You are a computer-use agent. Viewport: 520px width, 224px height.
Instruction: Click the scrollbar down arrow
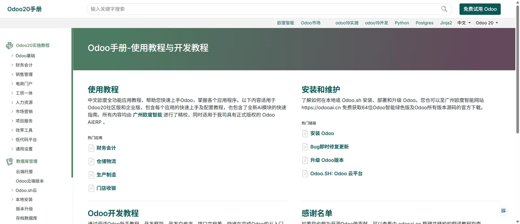coord(517,222)
